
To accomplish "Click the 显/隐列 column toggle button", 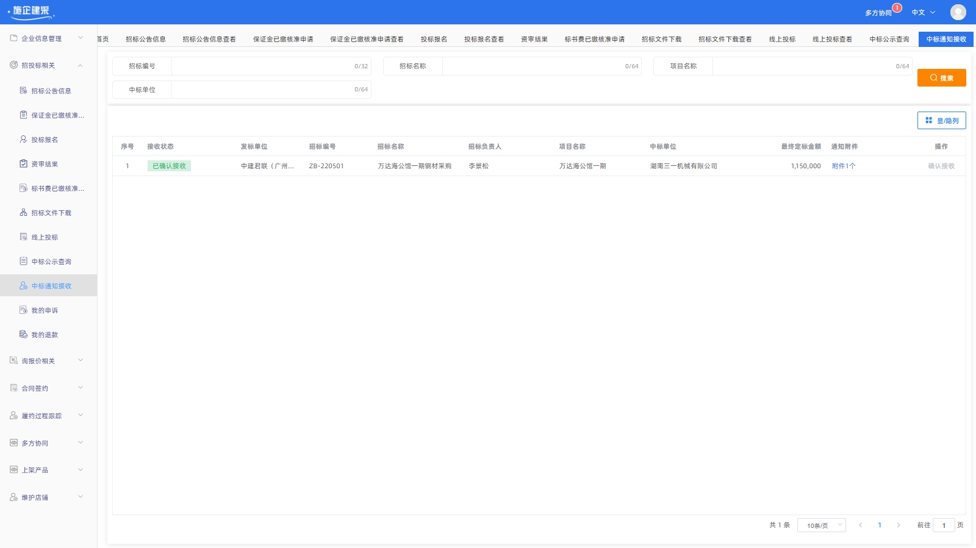I will 941,120.
